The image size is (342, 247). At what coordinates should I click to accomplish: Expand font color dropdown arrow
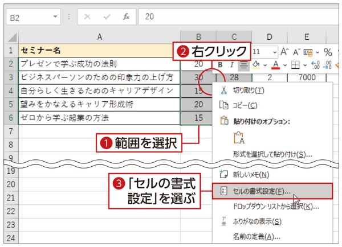[x=285, y=65]
